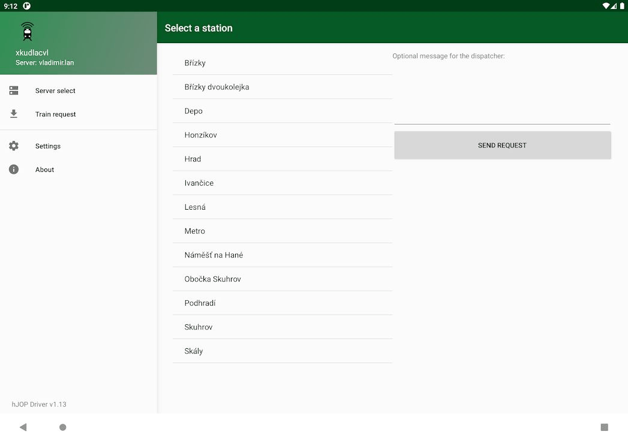Click the Train request download icon
Viewport: 628px width, 441px height.
[13, 114]
